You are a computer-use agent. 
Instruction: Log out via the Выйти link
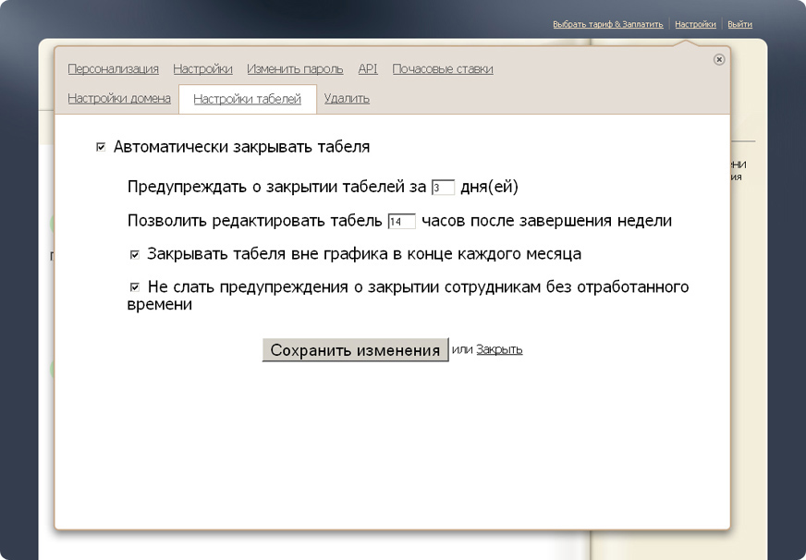[739, 23]
